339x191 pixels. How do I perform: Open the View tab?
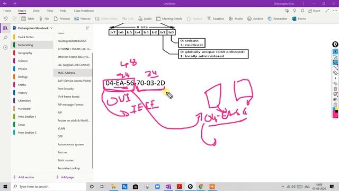pyautogui.click(x=50, y=11)
